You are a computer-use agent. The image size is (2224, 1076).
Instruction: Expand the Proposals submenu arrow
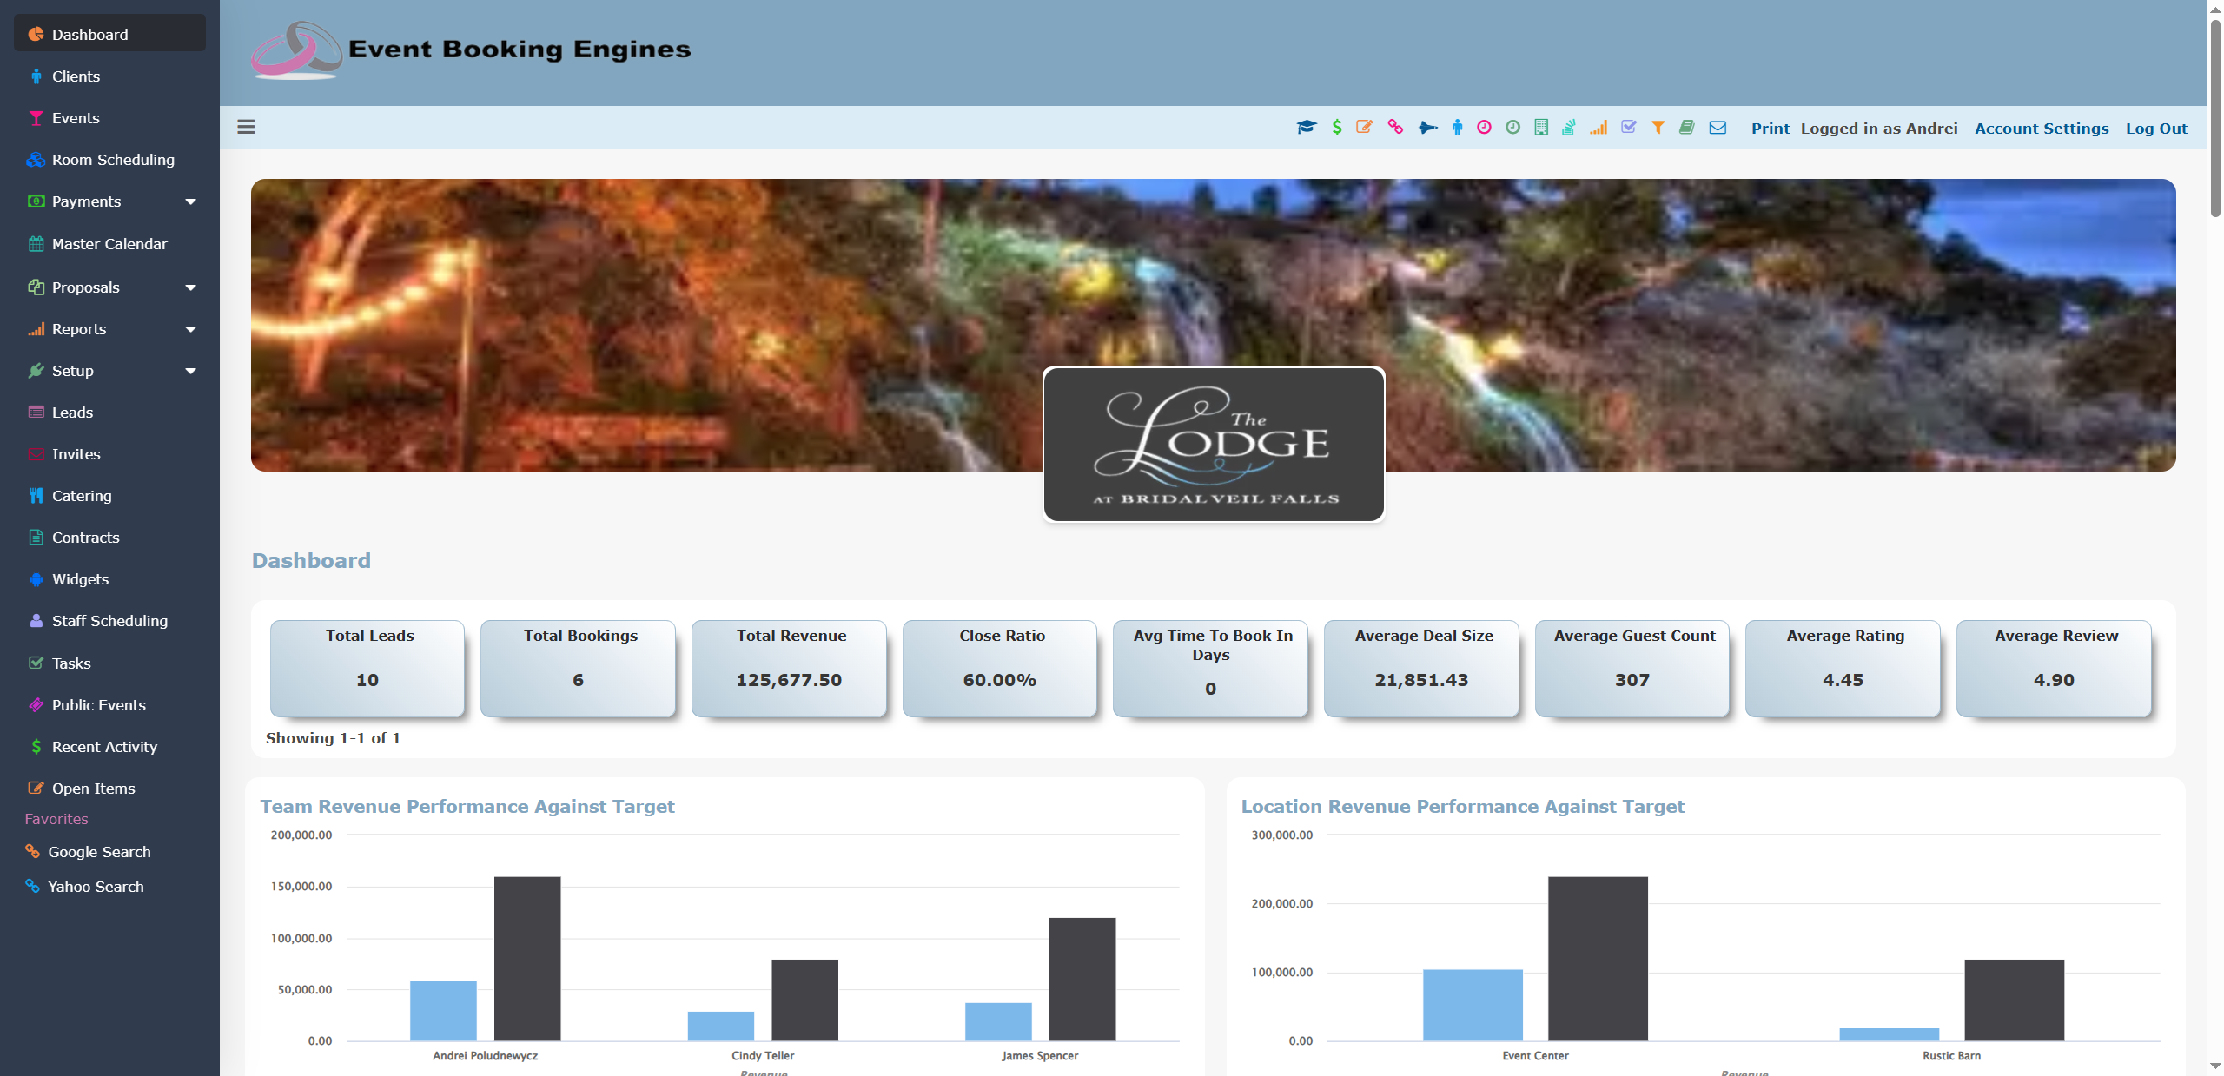190,287
